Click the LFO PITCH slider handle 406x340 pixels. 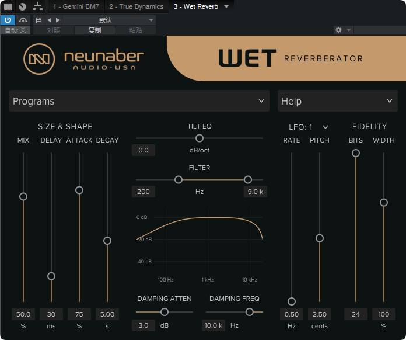coord(320,238)
